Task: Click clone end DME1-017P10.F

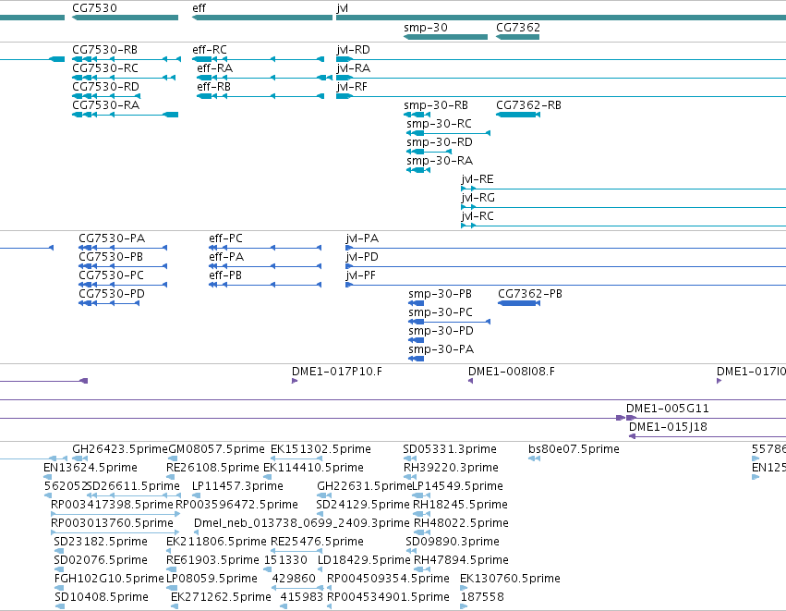Action: click(x=295, y=381)
